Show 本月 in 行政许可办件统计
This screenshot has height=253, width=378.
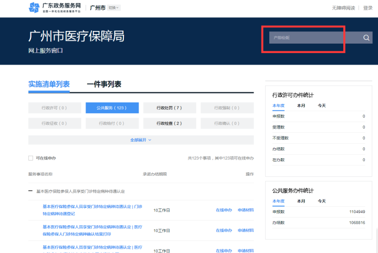click(301, 106)
